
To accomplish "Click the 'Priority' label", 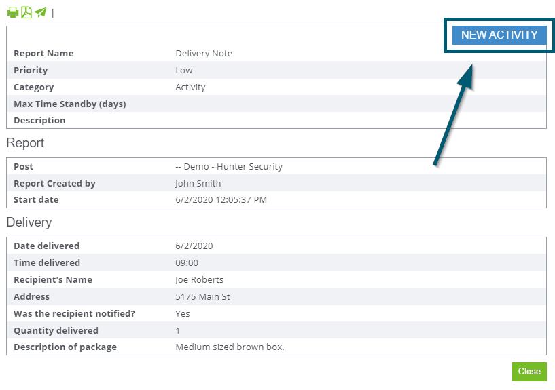I will (x=31, y=71).
